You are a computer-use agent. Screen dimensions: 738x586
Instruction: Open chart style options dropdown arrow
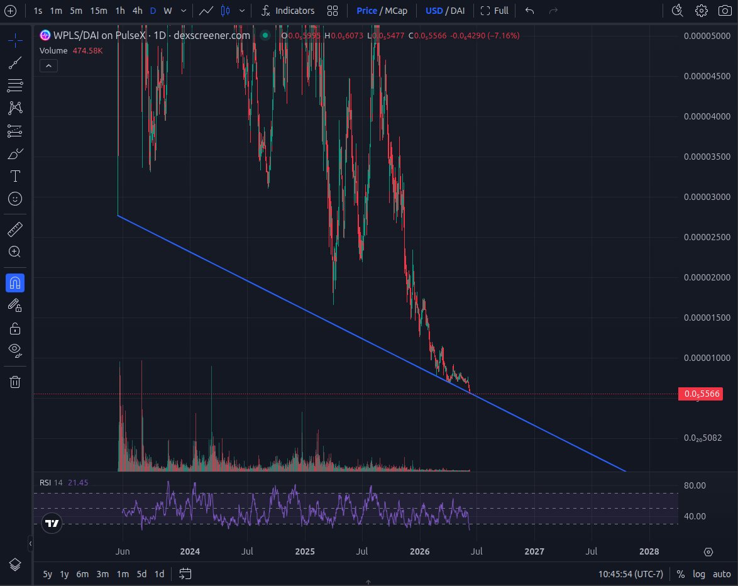(x=242, y=11)
